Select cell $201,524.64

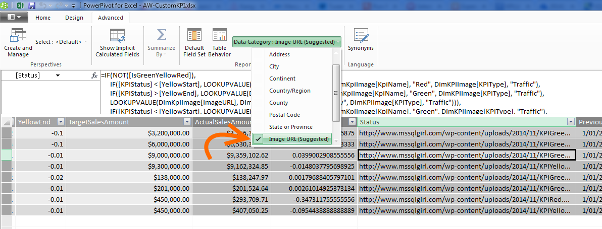pos(231,188)
